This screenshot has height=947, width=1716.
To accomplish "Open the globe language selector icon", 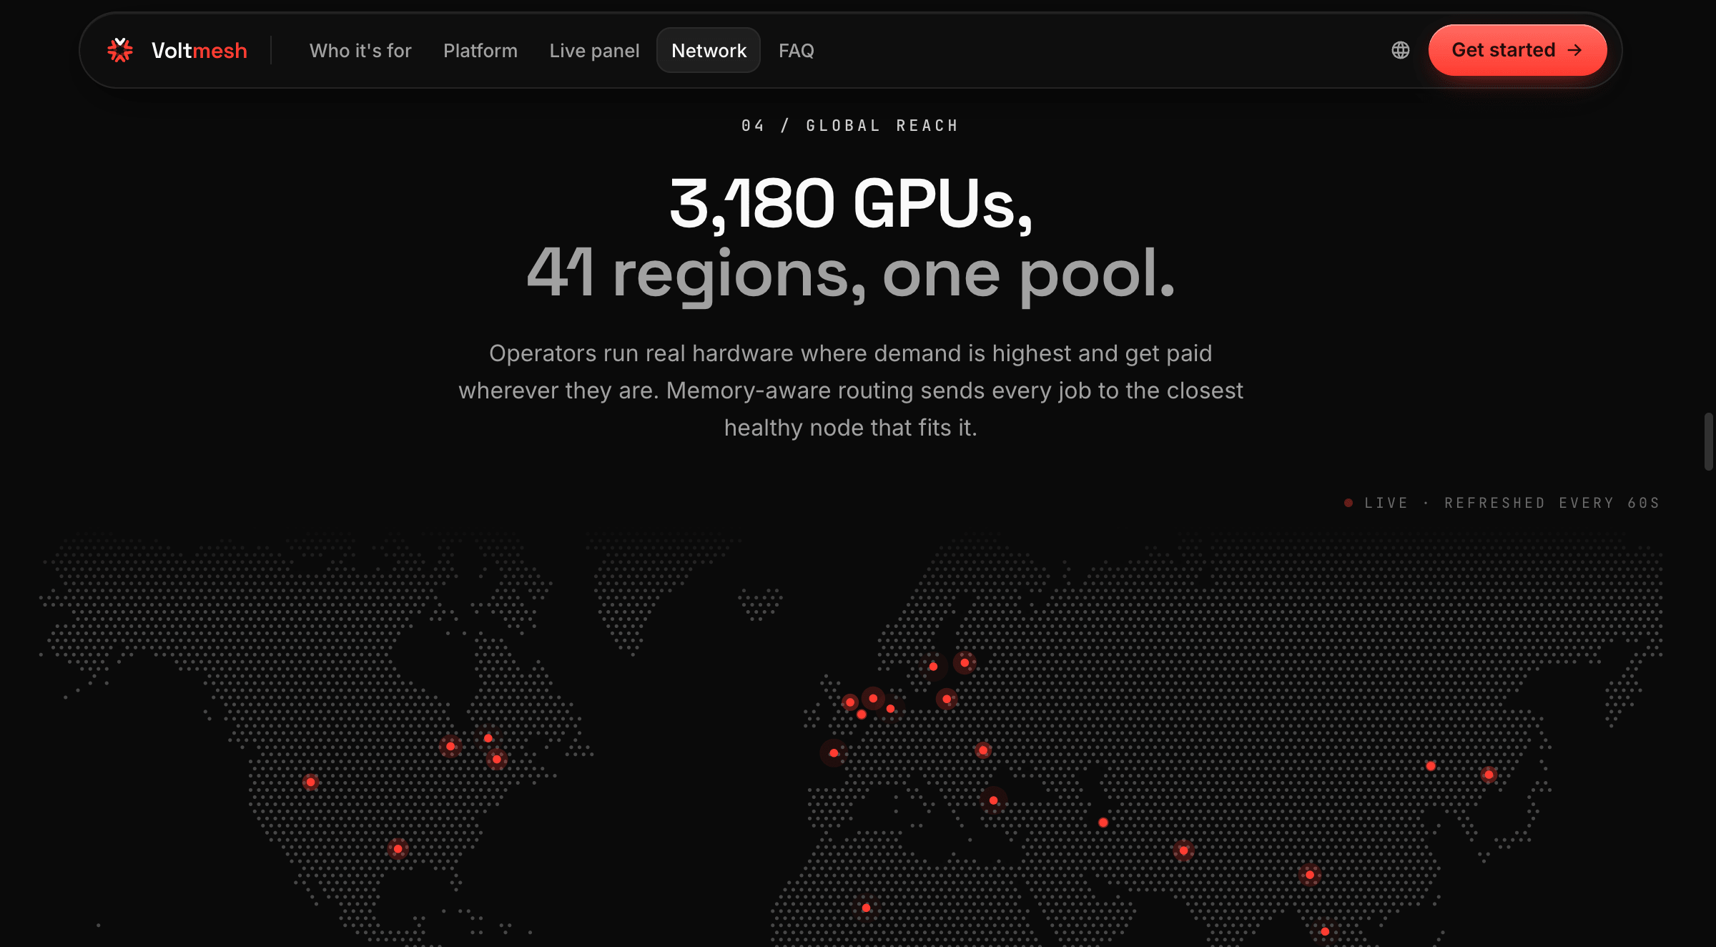I will pos(1400,50).
